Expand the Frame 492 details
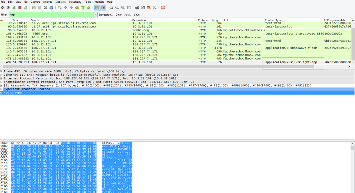This screenshot has height=193, width=355. click(x=2, y=71)
